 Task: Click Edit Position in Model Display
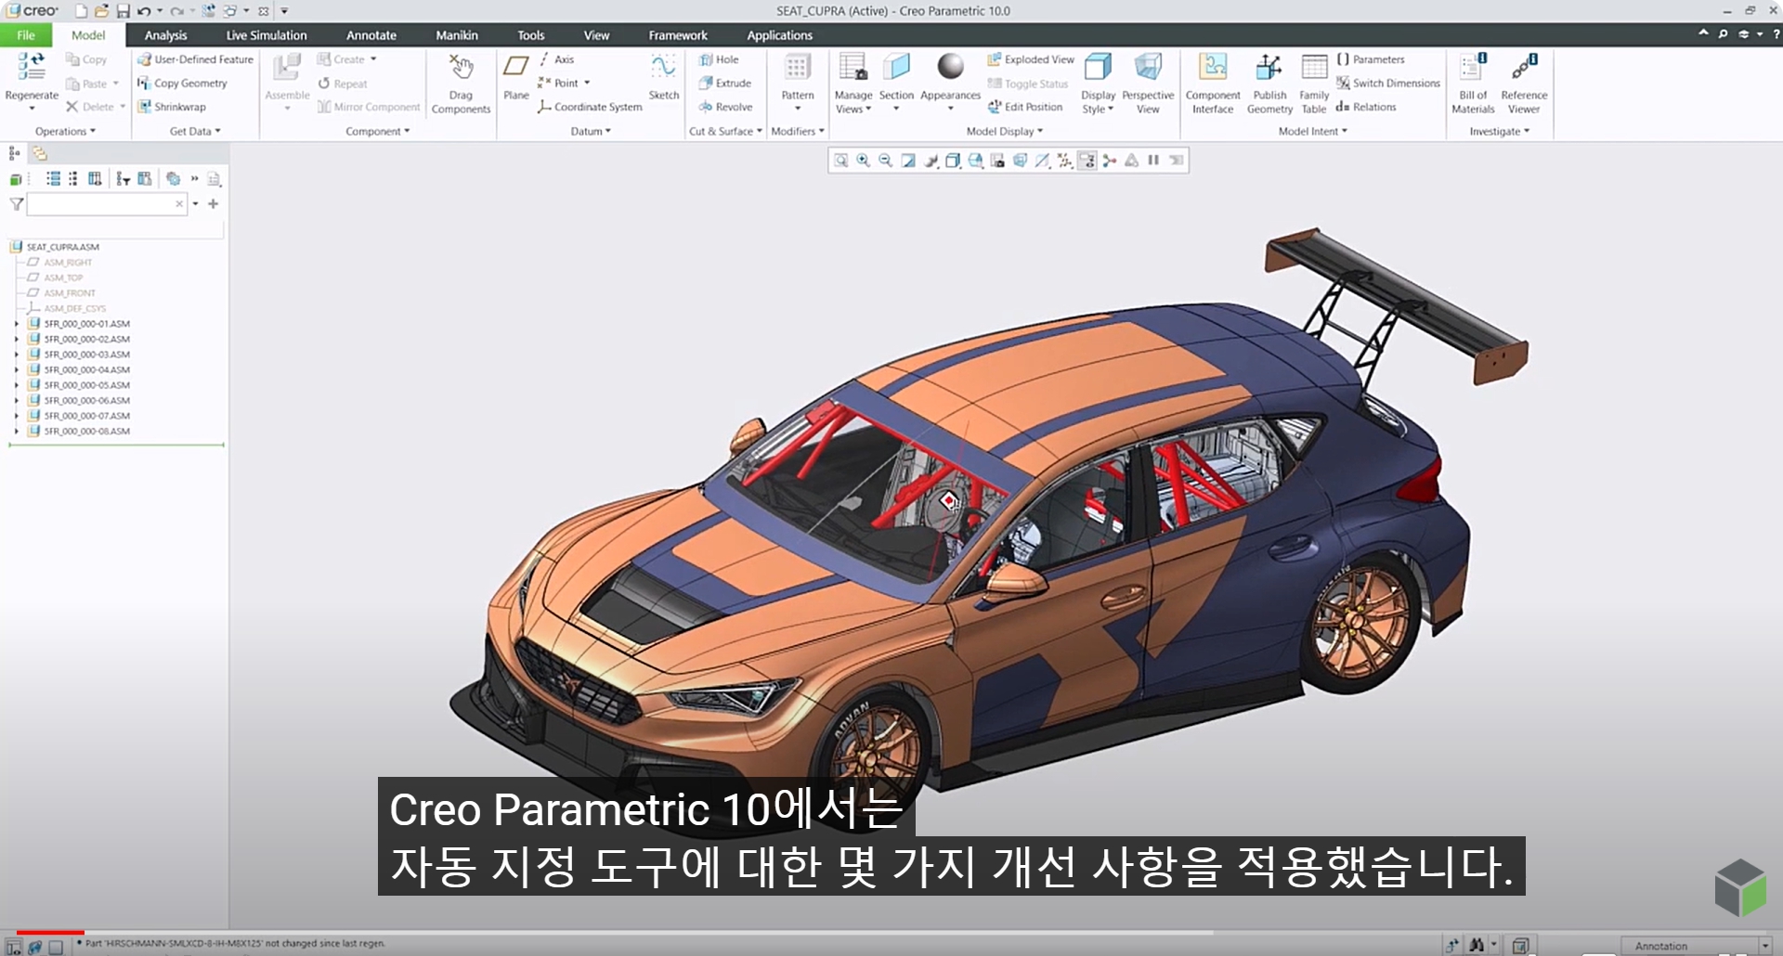click(1025, 107)
